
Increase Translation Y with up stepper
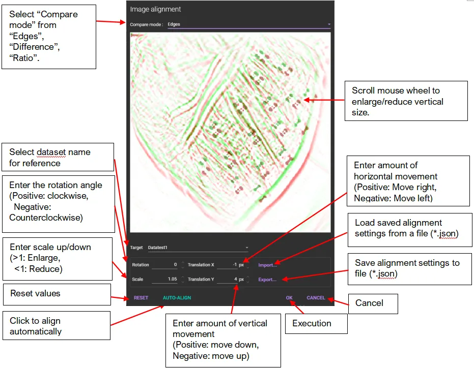pos(248,277)
